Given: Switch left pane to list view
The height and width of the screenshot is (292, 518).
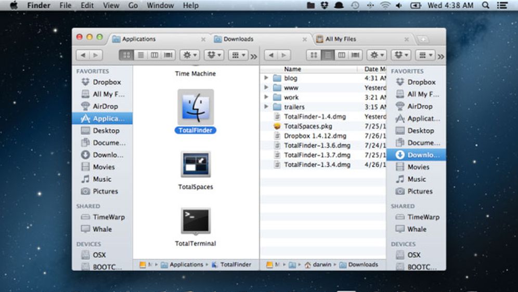Looking at the screenshot, I should [141, 55].
